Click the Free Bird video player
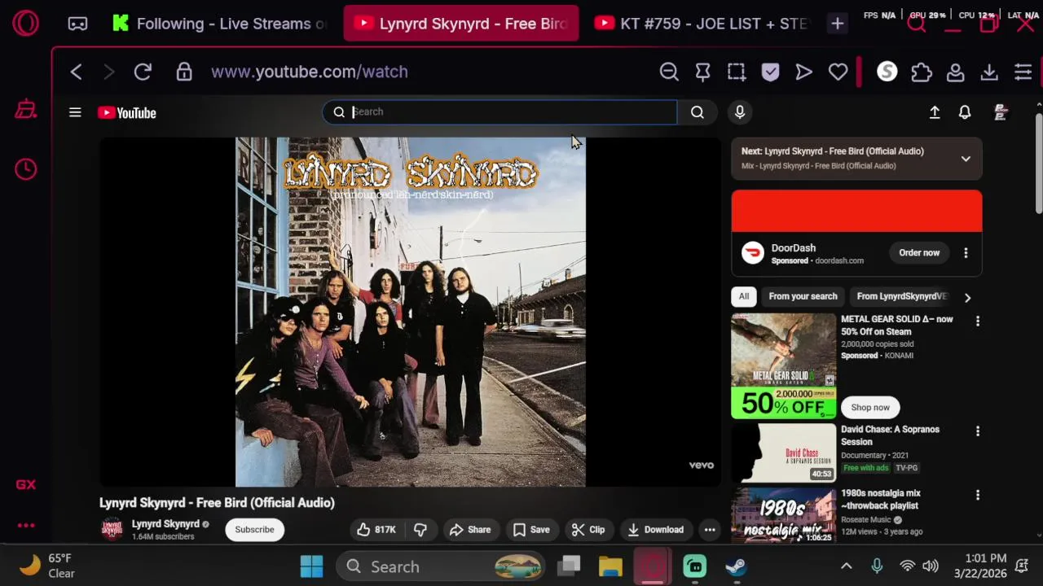Screen dimensions: 1043x586 (410, 312)
